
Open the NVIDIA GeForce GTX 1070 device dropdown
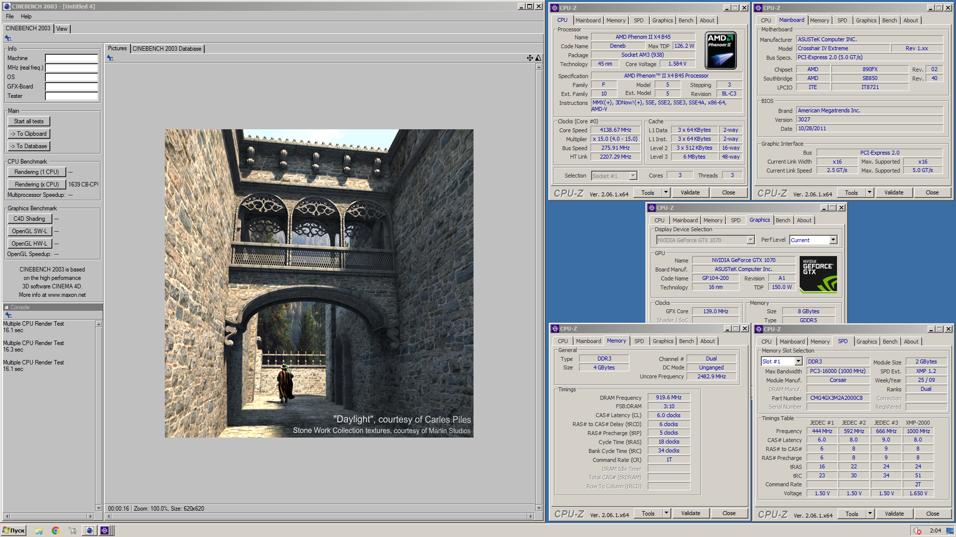[x=706, y=240]
